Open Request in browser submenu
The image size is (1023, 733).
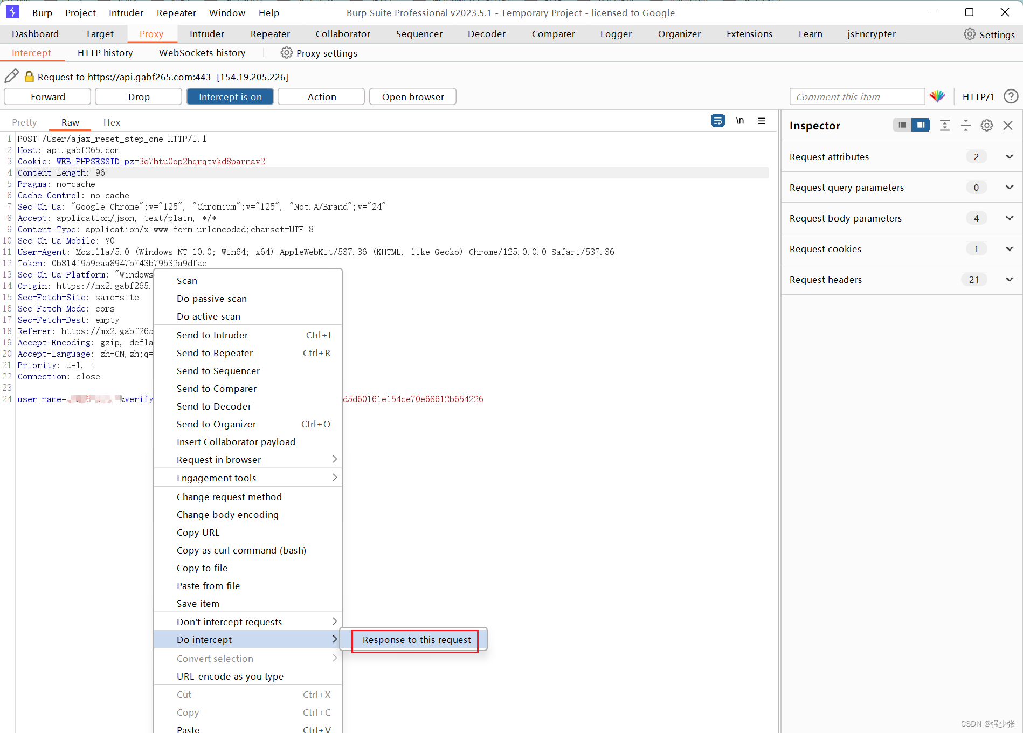point(248,460)
